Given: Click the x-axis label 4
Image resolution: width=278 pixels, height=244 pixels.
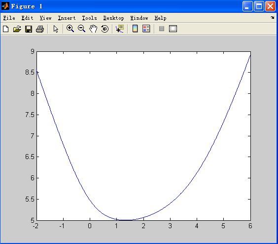Looking at the screenshot, I should (x=197, y=226).
